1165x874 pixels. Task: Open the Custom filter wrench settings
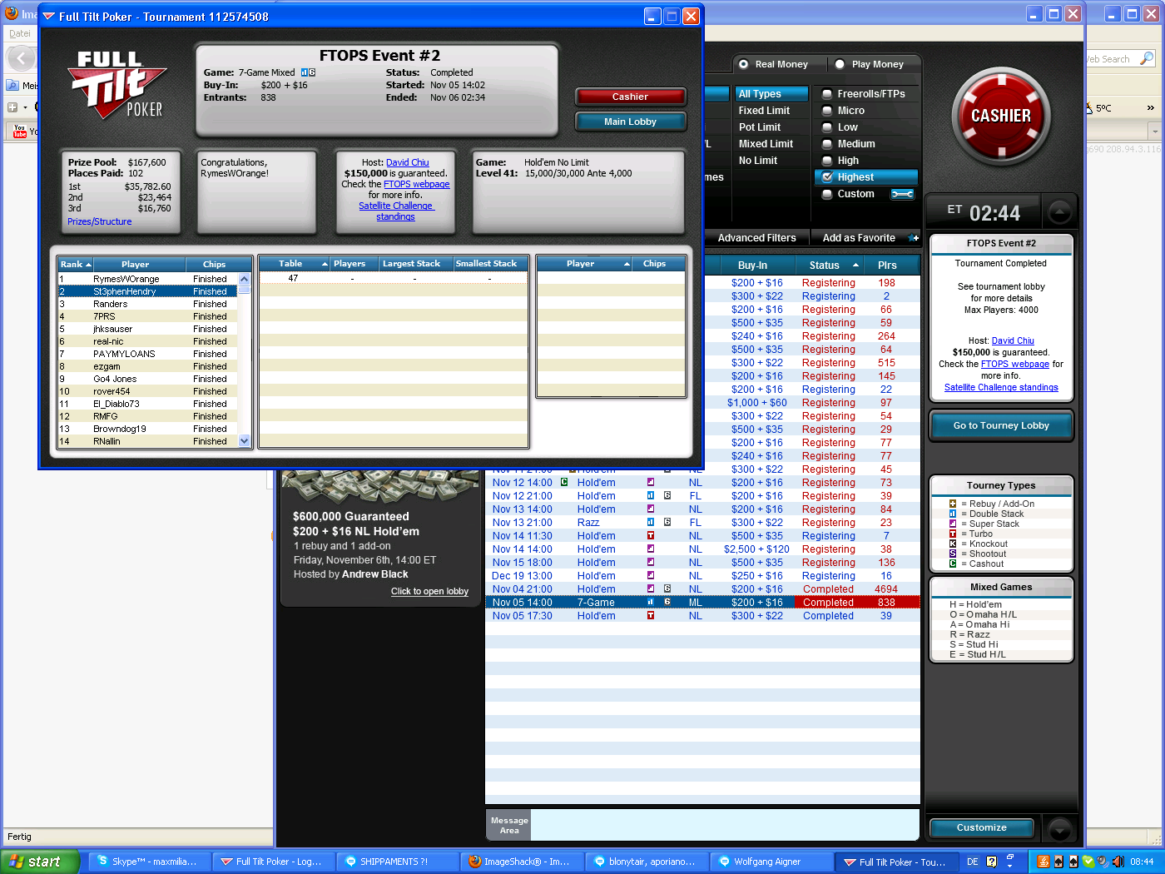[x=902, y=194]
